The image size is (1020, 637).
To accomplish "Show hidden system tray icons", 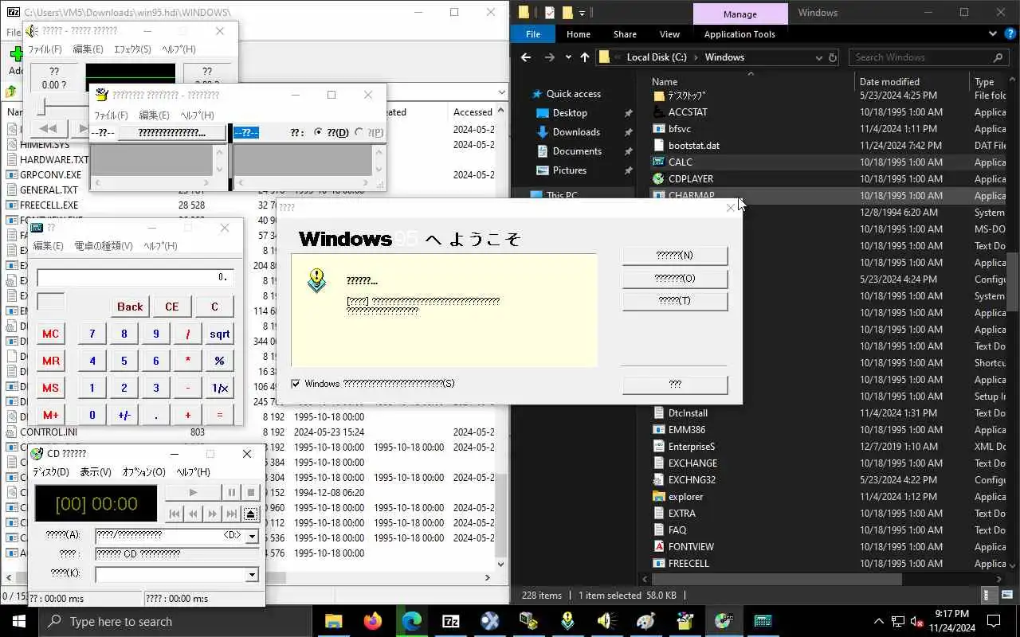I will 879,621.
